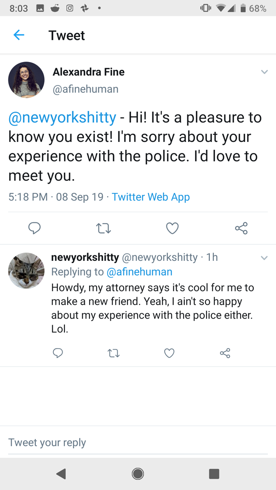Share Alexandra Fine's tweet

(x=241, y=228)
